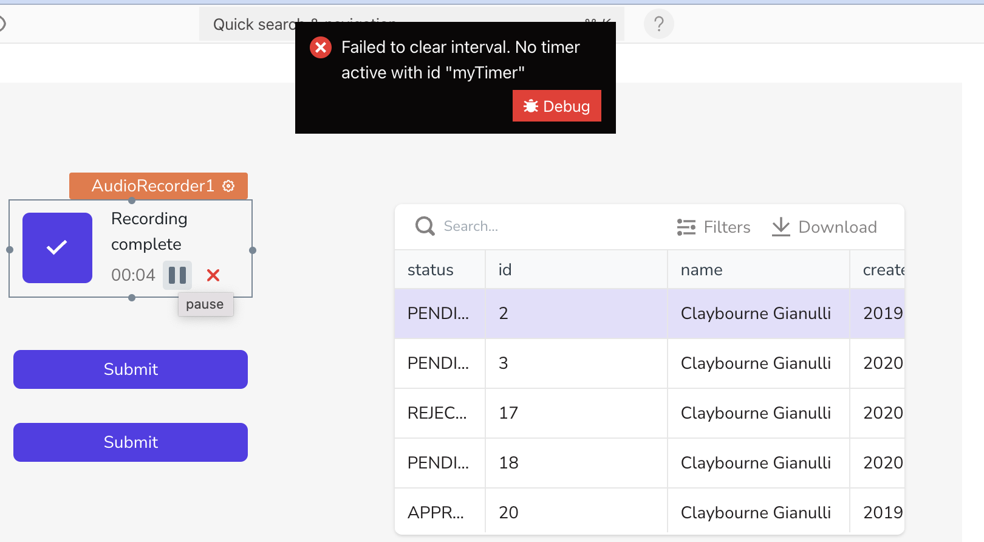984x542 pixels.
Task: Select the table row with id 17
Action: pyautogui.click(x=649, y=413)
